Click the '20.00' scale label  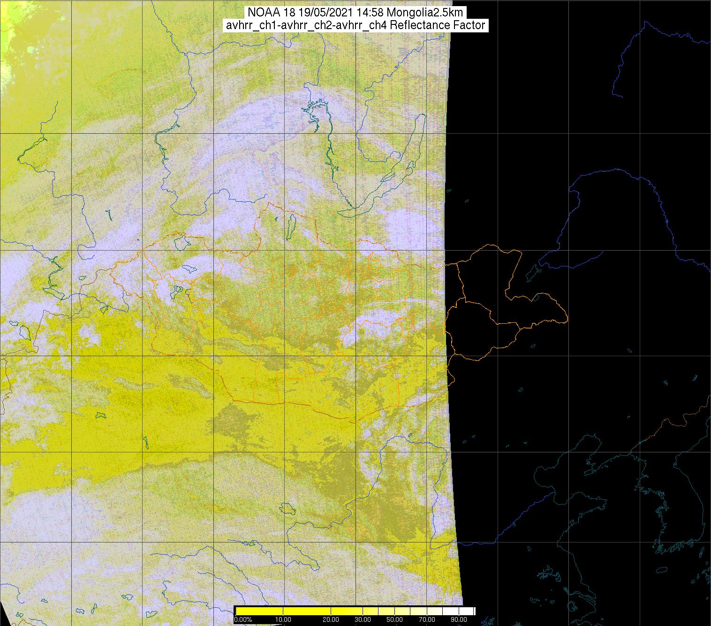point(331,619)
